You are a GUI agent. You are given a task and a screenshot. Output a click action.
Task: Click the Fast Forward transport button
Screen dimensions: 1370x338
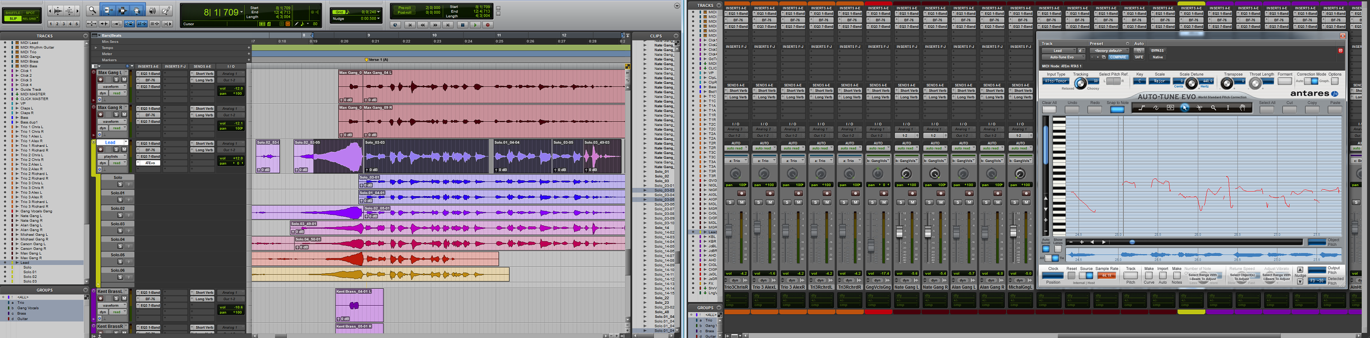(x=436, y=25)
